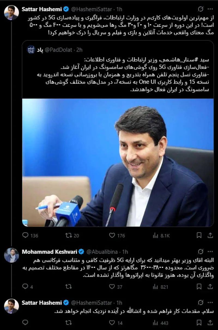Open the more options menu on top tweet

pos(210,9)
